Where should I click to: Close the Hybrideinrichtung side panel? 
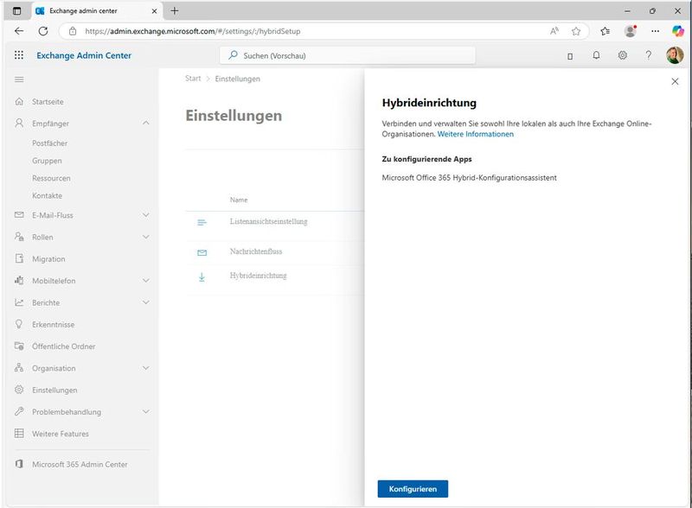click(x=675, y=81)
